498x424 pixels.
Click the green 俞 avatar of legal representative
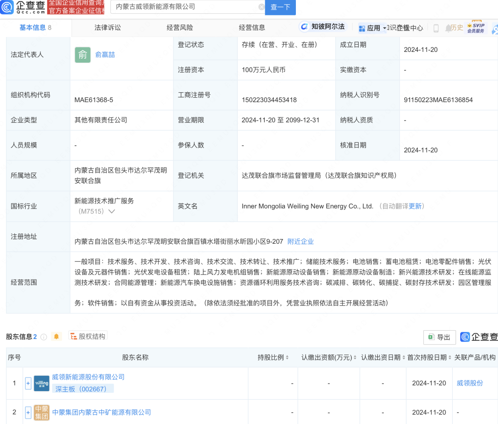pyautogui.click(x=83, y=55)
